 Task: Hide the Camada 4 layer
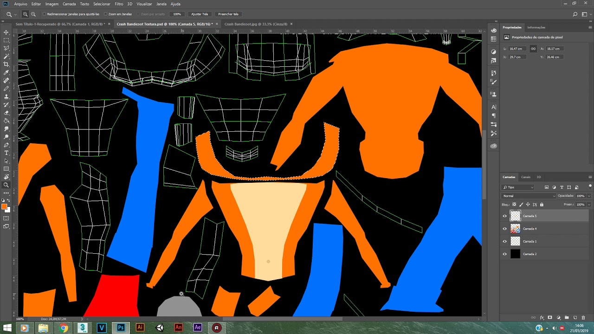click(x=505, y=229)
